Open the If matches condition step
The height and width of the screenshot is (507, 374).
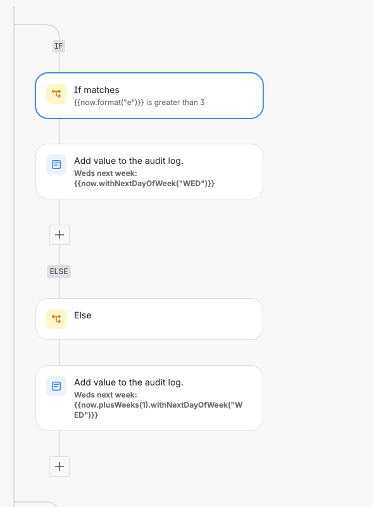click(x=149, y=96)
